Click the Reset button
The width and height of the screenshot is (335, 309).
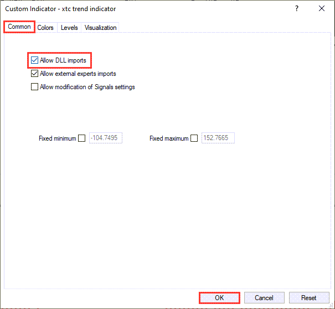[x=309, y=298]
